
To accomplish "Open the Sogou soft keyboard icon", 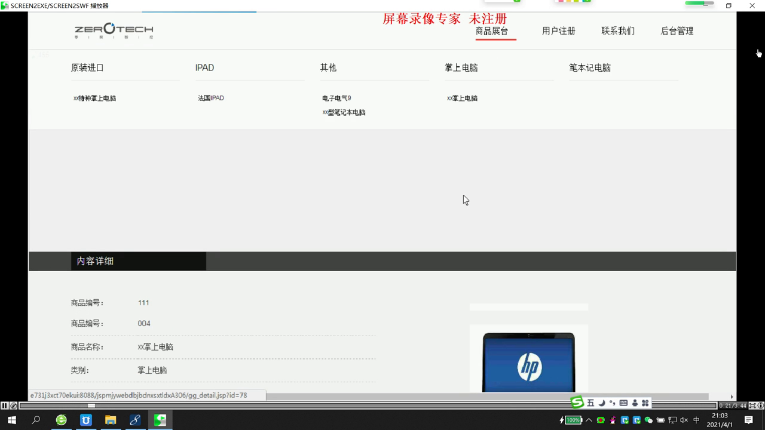I will coord(623,403).
